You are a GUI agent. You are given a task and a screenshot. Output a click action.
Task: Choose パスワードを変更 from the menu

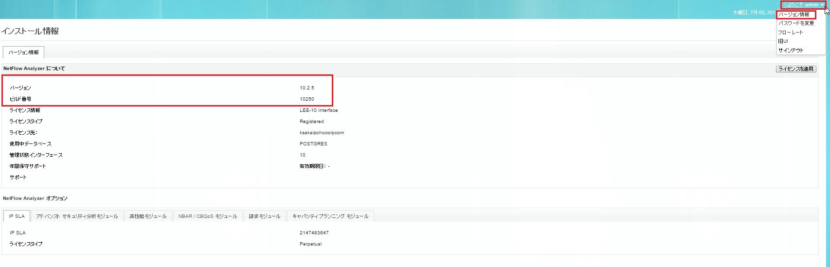click(x=796, y=23)
